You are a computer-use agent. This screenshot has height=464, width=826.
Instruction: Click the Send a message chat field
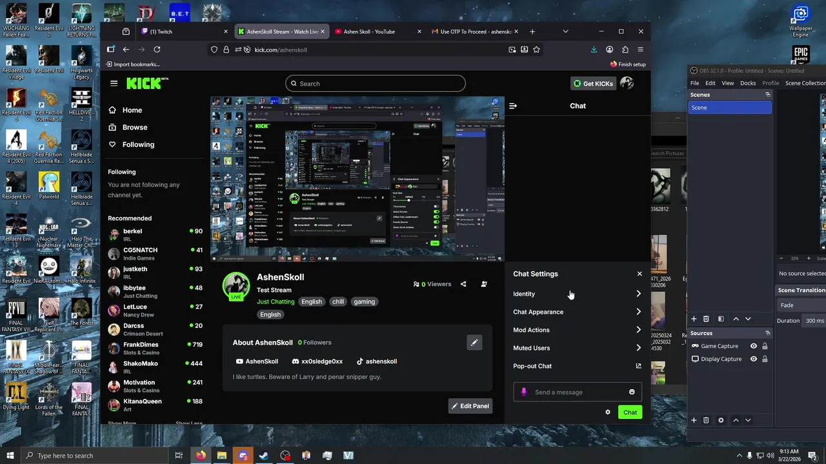tap(578, 392)
